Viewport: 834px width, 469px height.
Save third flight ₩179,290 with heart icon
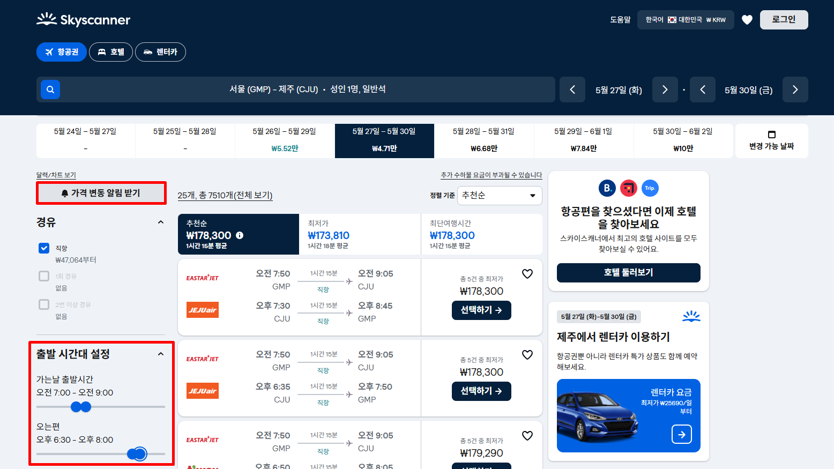527,436
